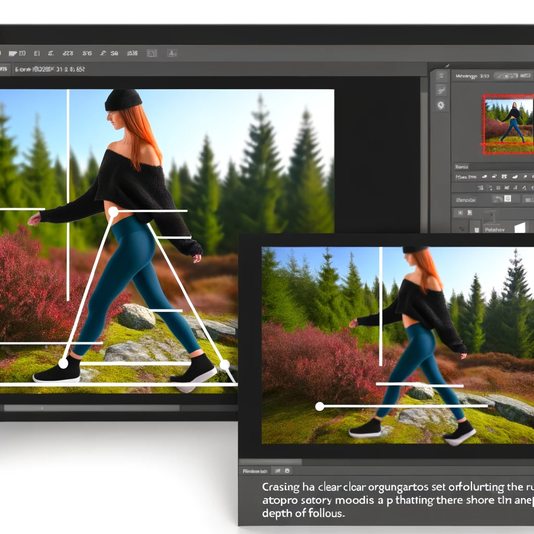Click the square icon in right panel header
This screenshot has height=534, width=534.
click(506, 76)
